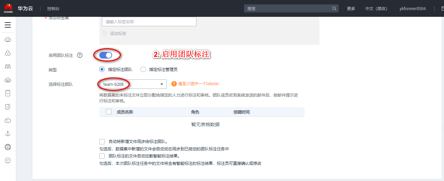Open the team-b208 dropdown

click(133, 84)
